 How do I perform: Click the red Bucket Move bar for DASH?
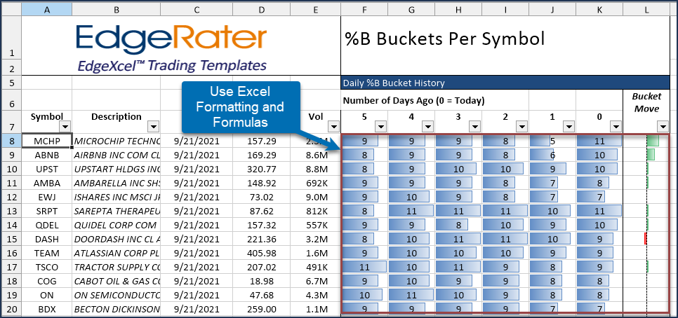pos(645,239)
